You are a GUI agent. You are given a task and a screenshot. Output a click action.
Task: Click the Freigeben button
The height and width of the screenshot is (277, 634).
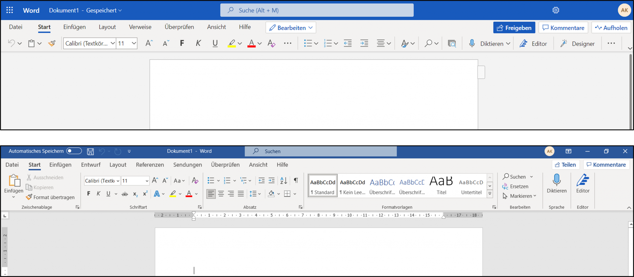(x=514, y=28)
